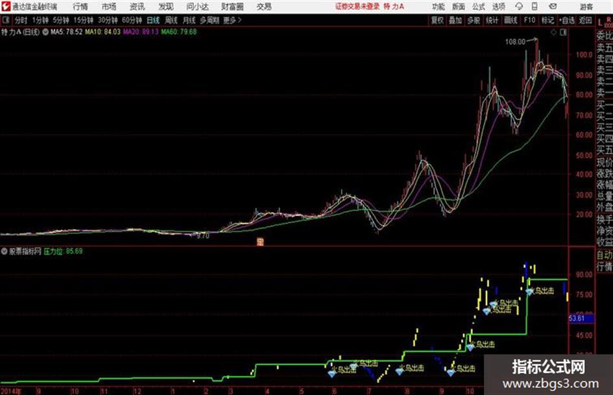The height and width of the screenshot is (395, 613).
Task: Switch to the 15分钟 period tab
Action: tap(84, 20)
